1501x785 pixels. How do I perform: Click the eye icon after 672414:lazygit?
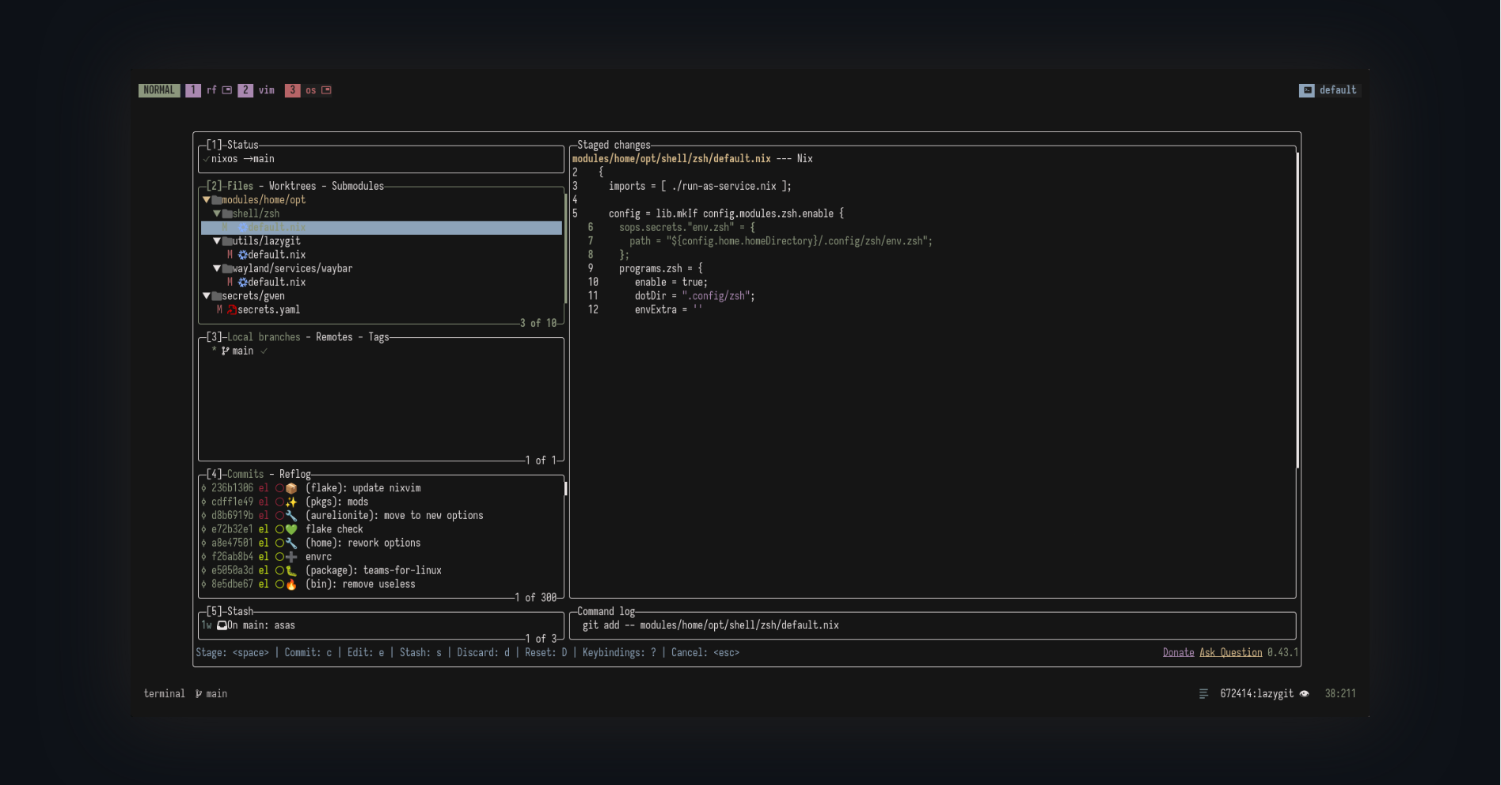click(1304, 694)
